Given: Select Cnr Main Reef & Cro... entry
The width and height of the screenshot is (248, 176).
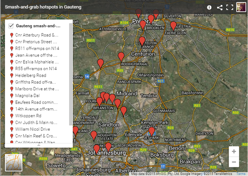Looking at the screenshot, I should pos(36,136).
